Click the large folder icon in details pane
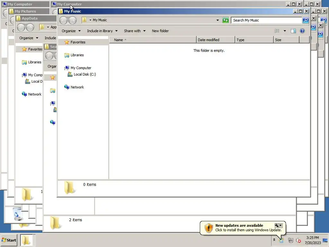 pos(69,188)
